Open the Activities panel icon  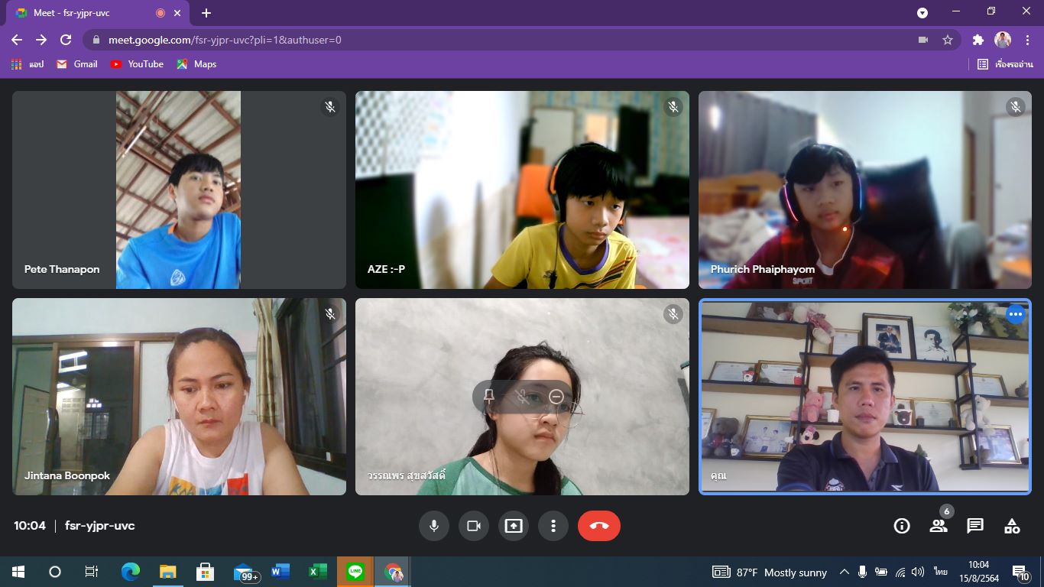[x=1012, y=526]
